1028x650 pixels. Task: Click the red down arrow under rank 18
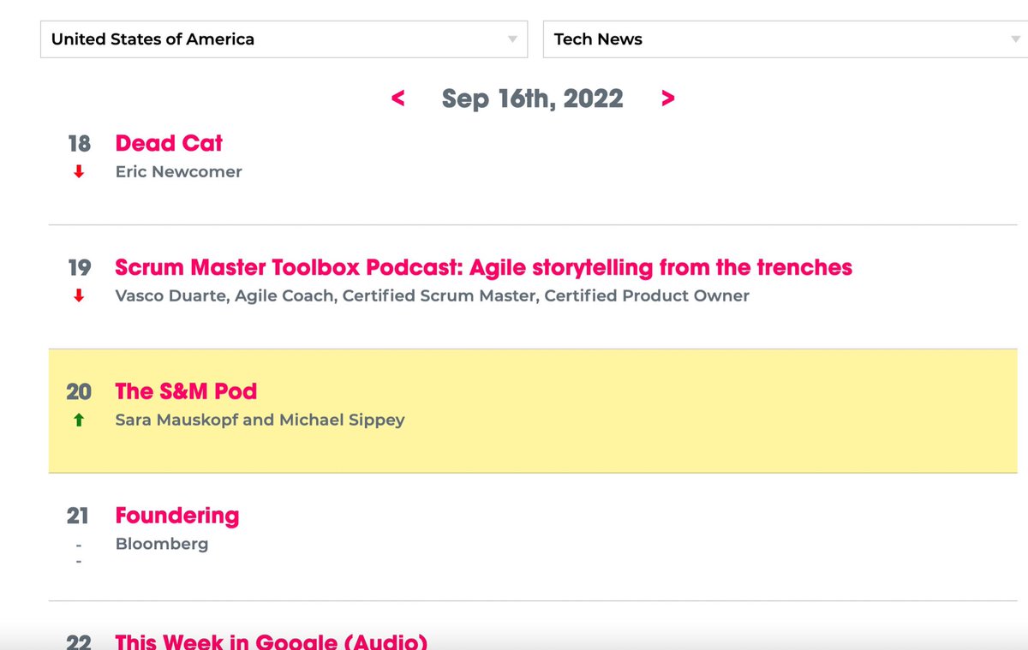(x=79, y=172)
